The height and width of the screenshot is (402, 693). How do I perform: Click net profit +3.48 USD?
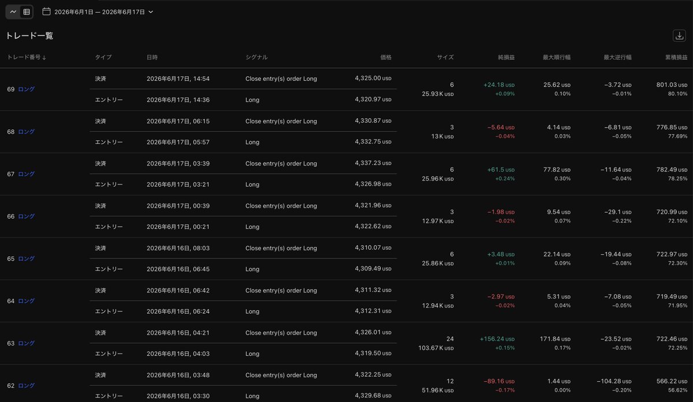501,254
